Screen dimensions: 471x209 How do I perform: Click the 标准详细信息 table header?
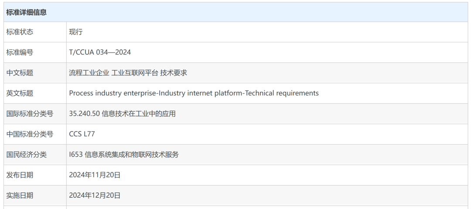click(27, 12)
